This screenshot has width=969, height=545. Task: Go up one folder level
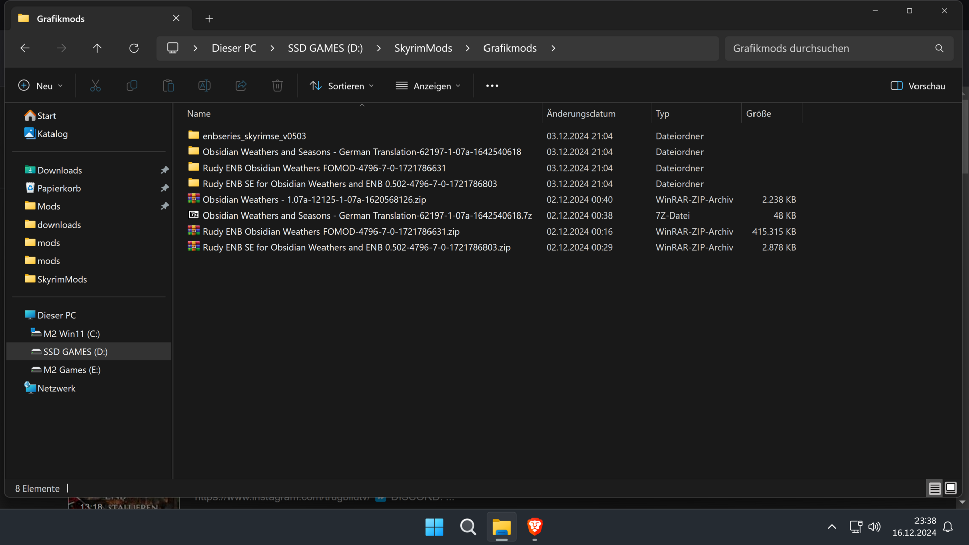pos(97,48)
